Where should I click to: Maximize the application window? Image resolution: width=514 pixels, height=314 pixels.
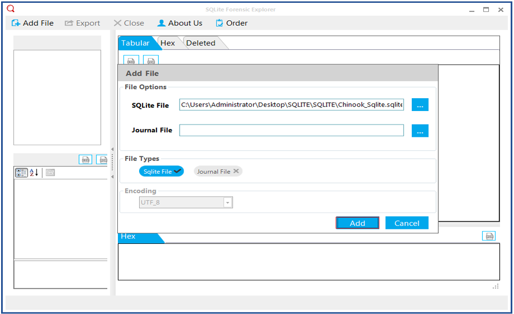pos(486,10)
